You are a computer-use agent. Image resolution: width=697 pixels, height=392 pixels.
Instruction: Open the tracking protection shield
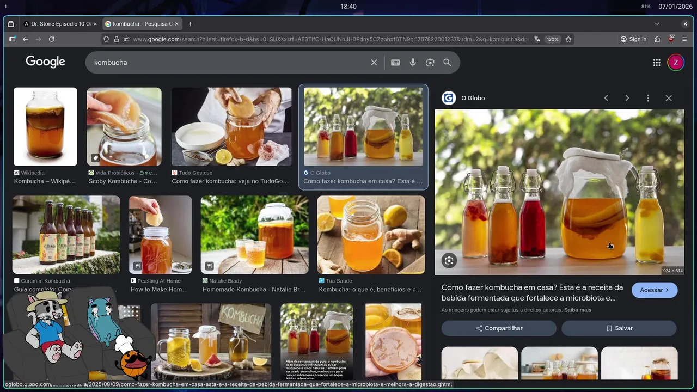(106, 39)
